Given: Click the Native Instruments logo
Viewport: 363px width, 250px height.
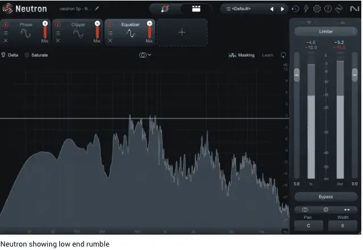Looking at the screenshot, I should point(354,9).
